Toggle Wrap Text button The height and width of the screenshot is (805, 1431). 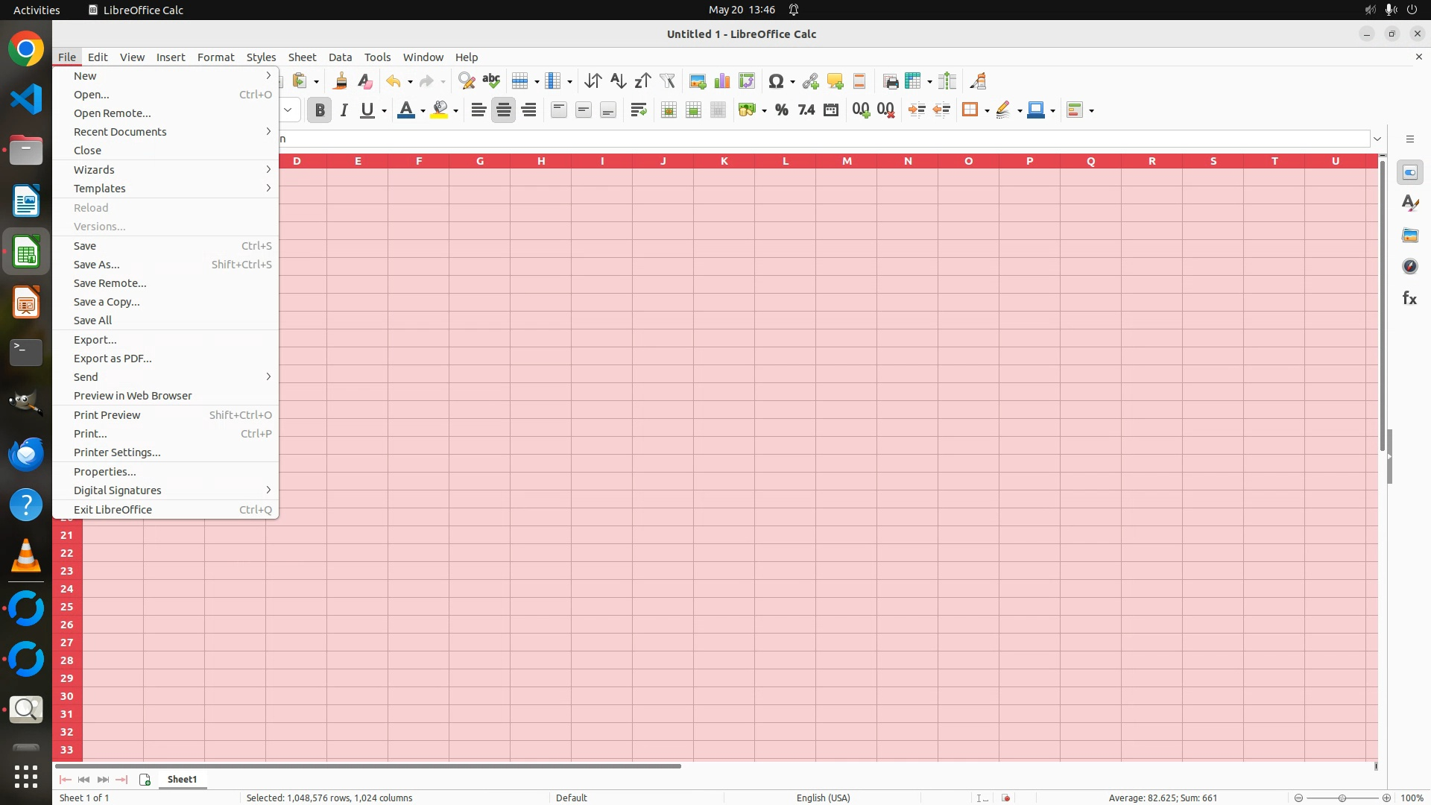click(638, 110)
